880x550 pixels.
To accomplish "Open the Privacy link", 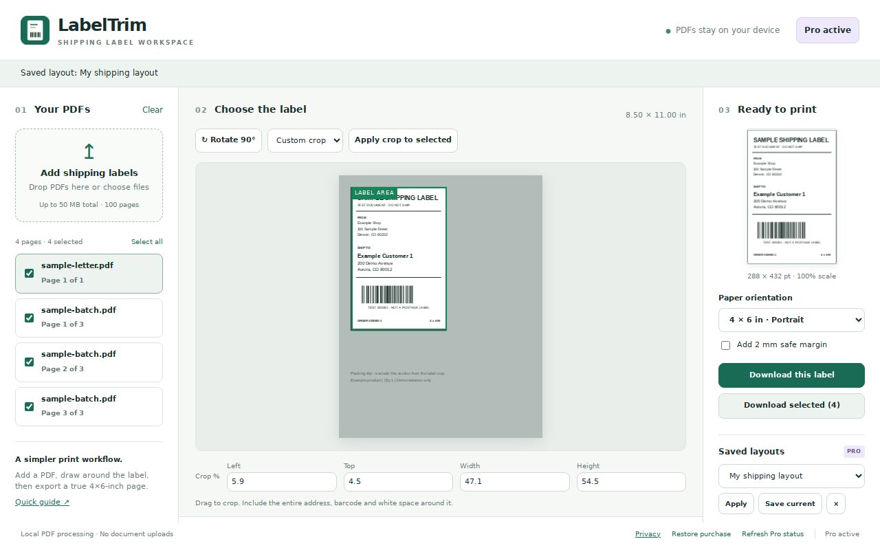I will pos(648,534).
